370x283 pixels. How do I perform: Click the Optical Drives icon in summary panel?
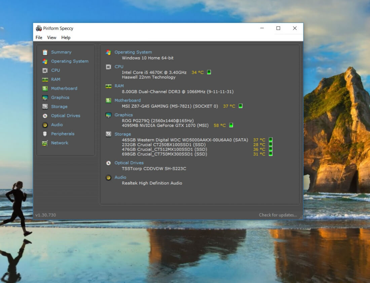109,163
